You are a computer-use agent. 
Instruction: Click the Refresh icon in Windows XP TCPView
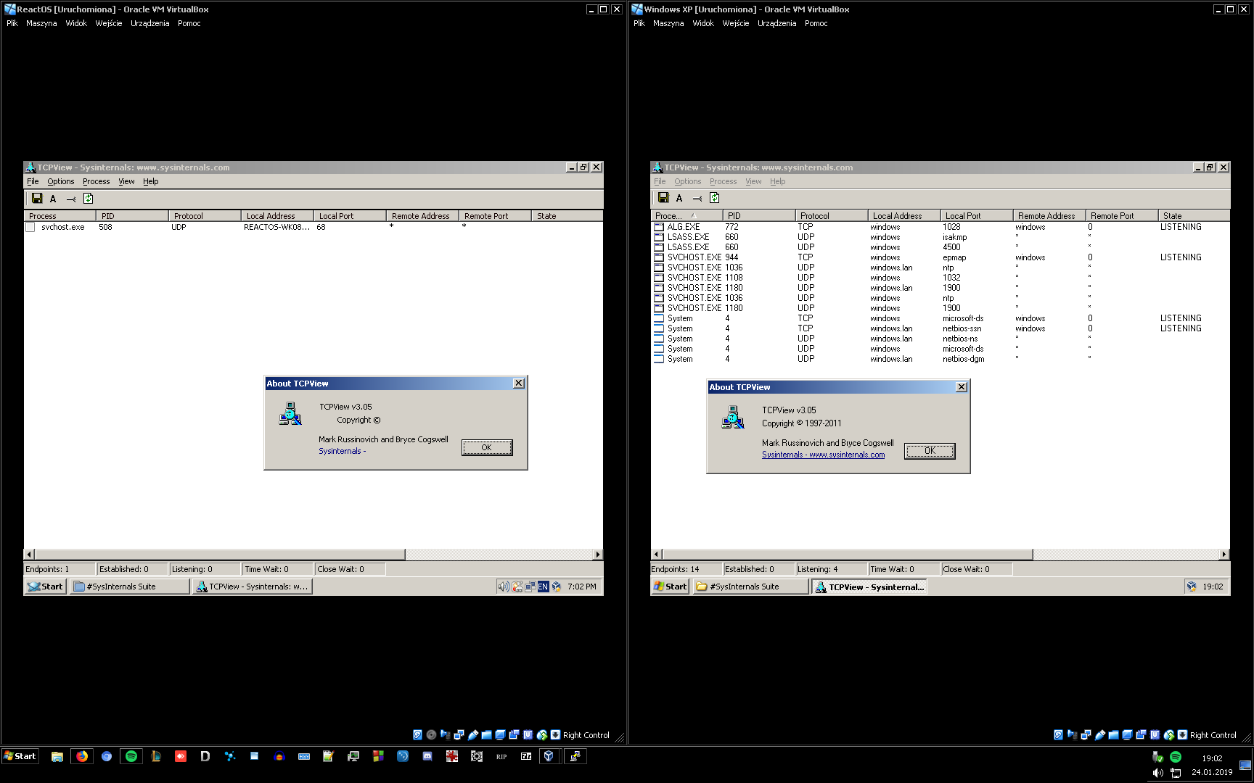click(715, 198)
